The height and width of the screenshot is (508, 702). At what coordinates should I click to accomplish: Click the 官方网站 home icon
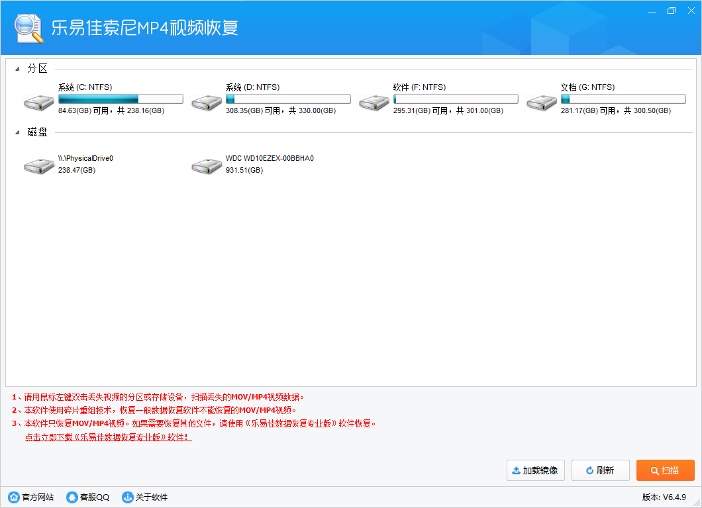point(14,497)
